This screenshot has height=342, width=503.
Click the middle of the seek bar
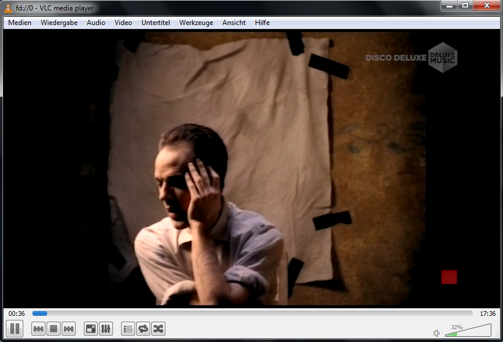pyautogui.click(x=253, y=313)
